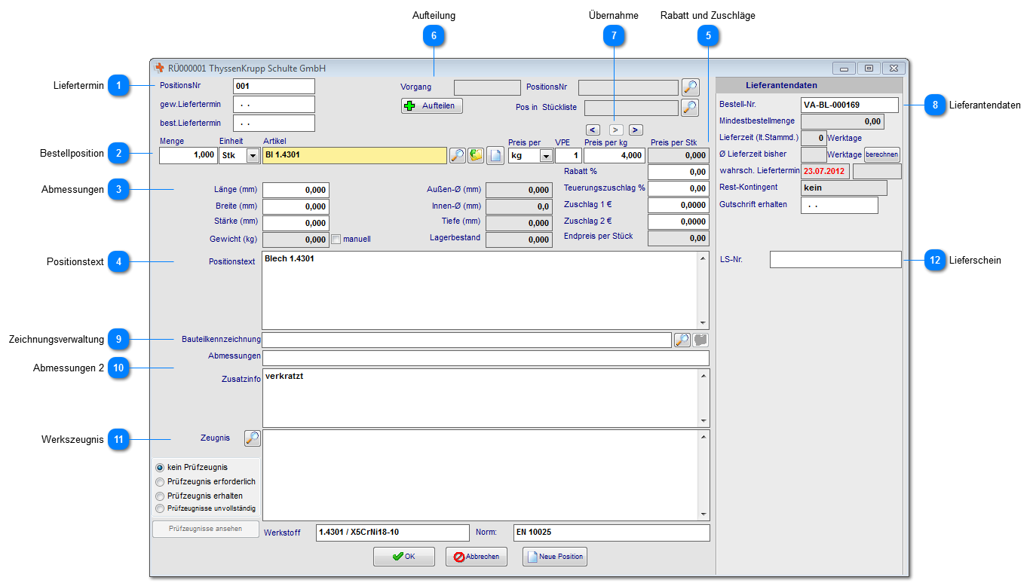Click the gew.Liefertermin date field
Image resolution: width=1033 pixels, height=583 pixels.
coord(274,104)
